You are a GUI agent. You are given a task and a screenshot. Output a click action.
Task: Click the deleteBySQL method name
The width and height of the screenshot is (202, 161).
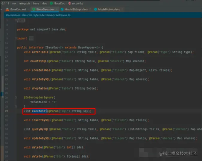(41, 79)
